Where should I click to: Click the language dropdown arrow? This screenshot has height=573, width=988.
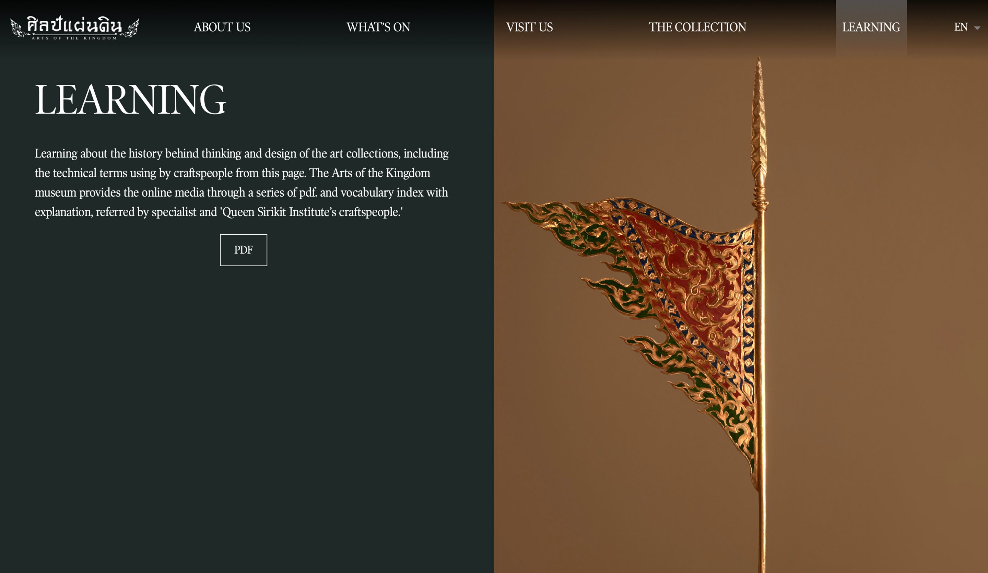click(977, 28)
